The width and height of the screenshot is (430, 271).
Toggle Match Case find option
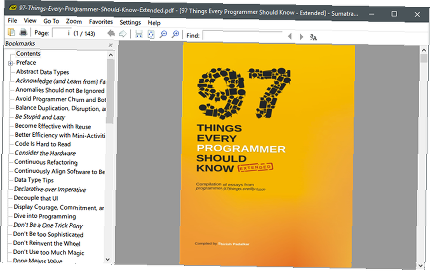(x=313, y=37)
